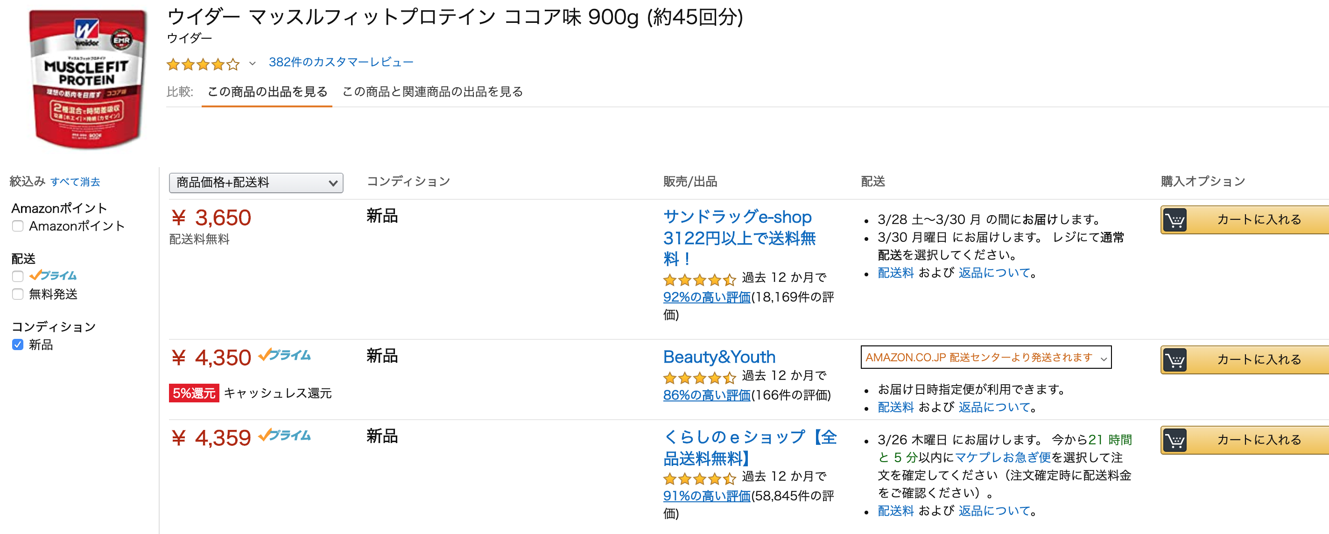1329x534 pixels.
Task: Open the Muscle Fit Protein product thumbnail
Action: click(88, 78)
